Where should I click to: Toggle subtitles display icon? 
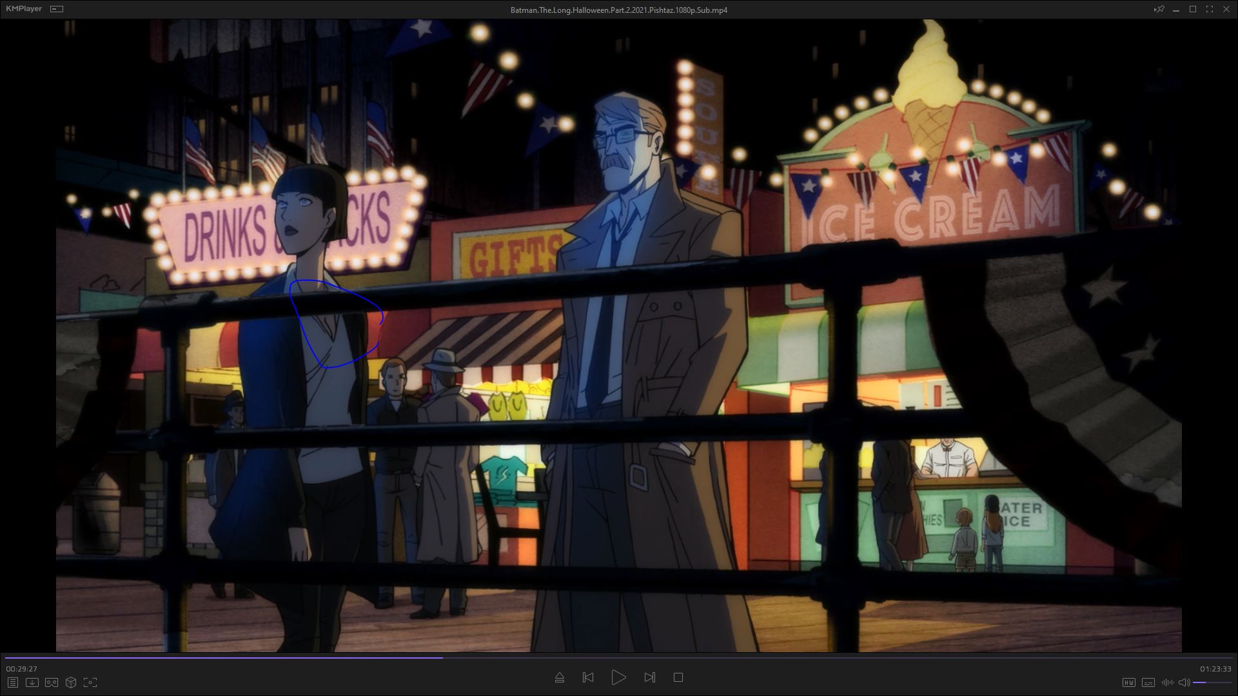pyautogui.click(x=1148, y=682)
